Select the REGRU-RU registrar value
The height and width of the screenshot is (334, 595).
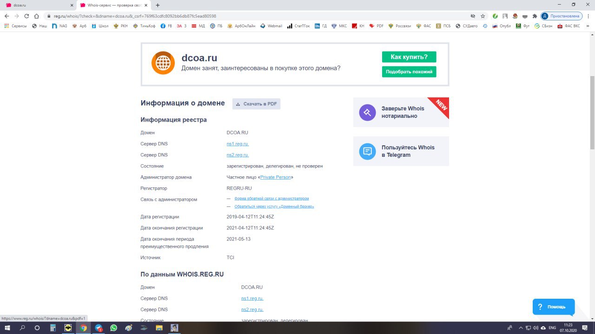239,188
